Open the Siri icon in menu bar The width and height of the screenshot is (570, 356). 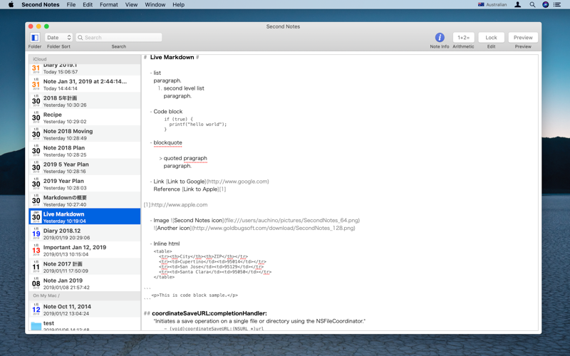click(x=545, y=5)
